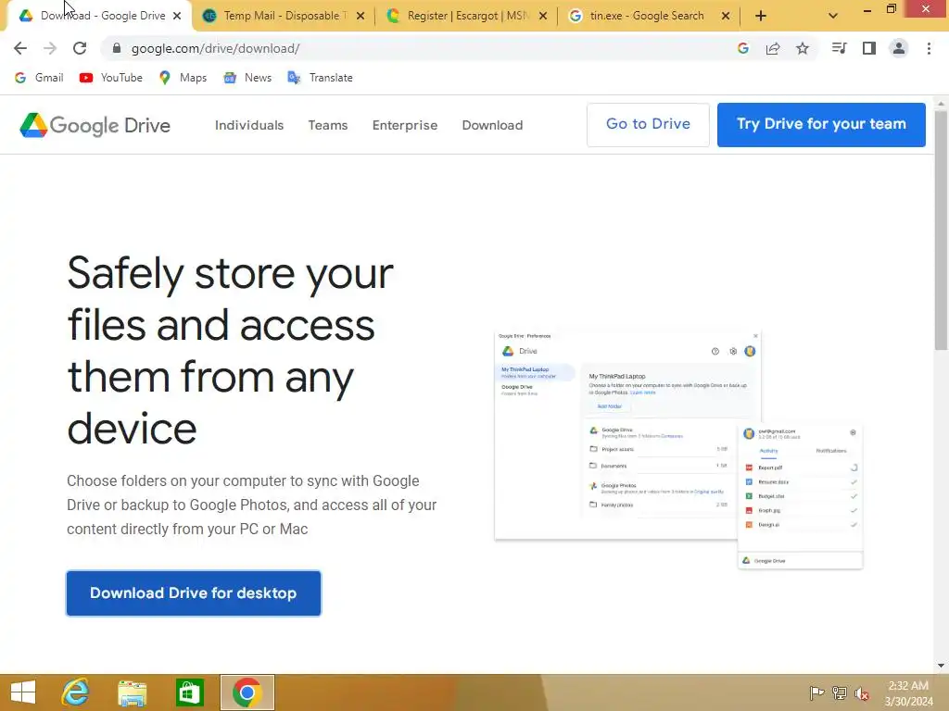
Task: Click the browser forward arrow
Action: pos(50,48)
